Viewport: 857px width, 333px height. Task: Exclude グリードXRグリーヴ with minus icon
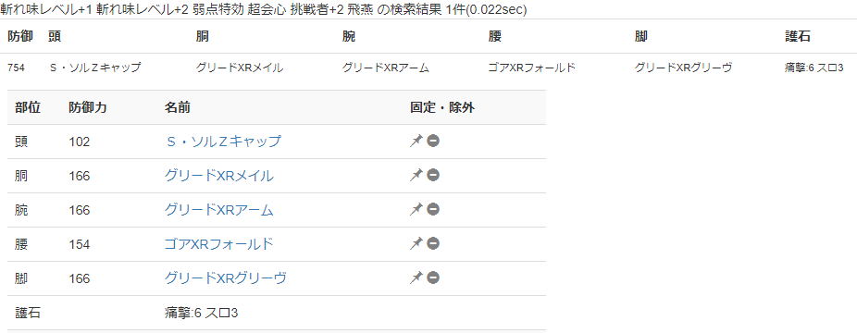(433, 277)
